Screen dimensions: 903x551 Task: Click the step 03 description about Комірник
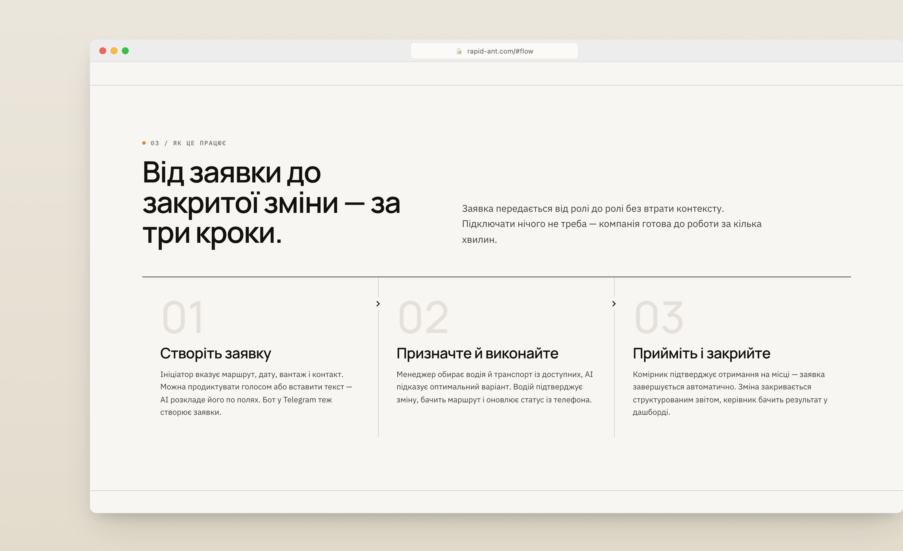click(730, 393)
